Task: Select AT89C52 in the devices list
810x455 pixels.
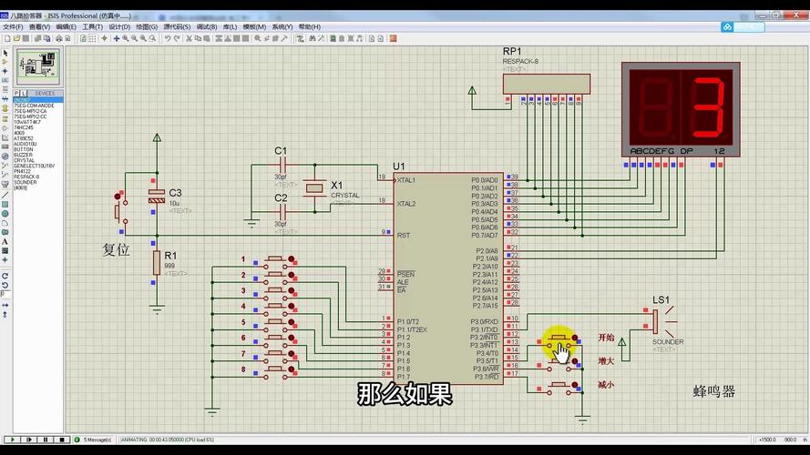Action: click(x=25, y=138)
